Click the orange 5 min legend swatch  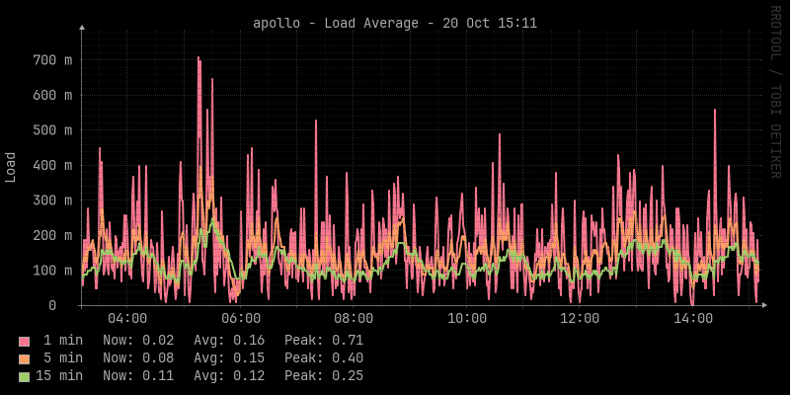coord(24,359)
